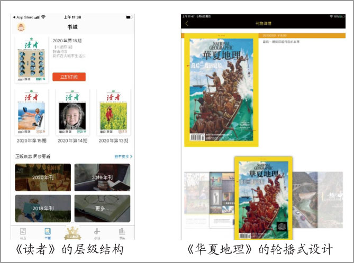
Task: Select the mountain road carousel page
Action: click(305, 200)
